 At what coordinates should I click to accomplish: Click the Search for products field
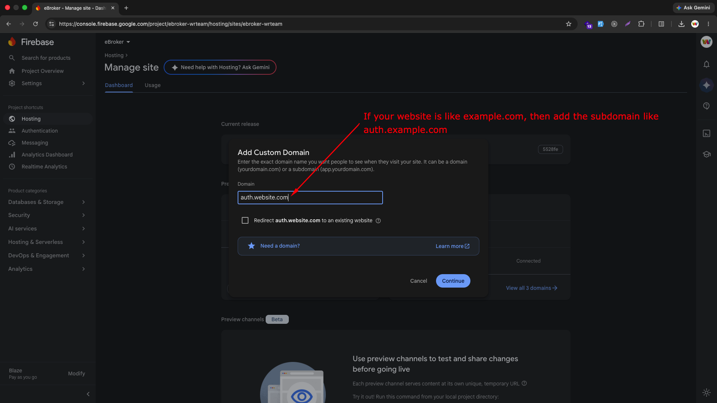point(46,58)
